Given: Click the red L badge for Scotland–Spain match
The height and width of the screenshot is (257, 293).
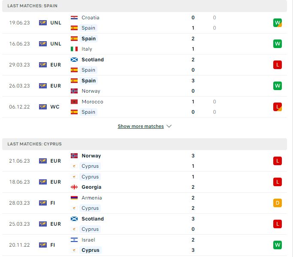Looking at the screenshot, I should click(x=277, y=65).
